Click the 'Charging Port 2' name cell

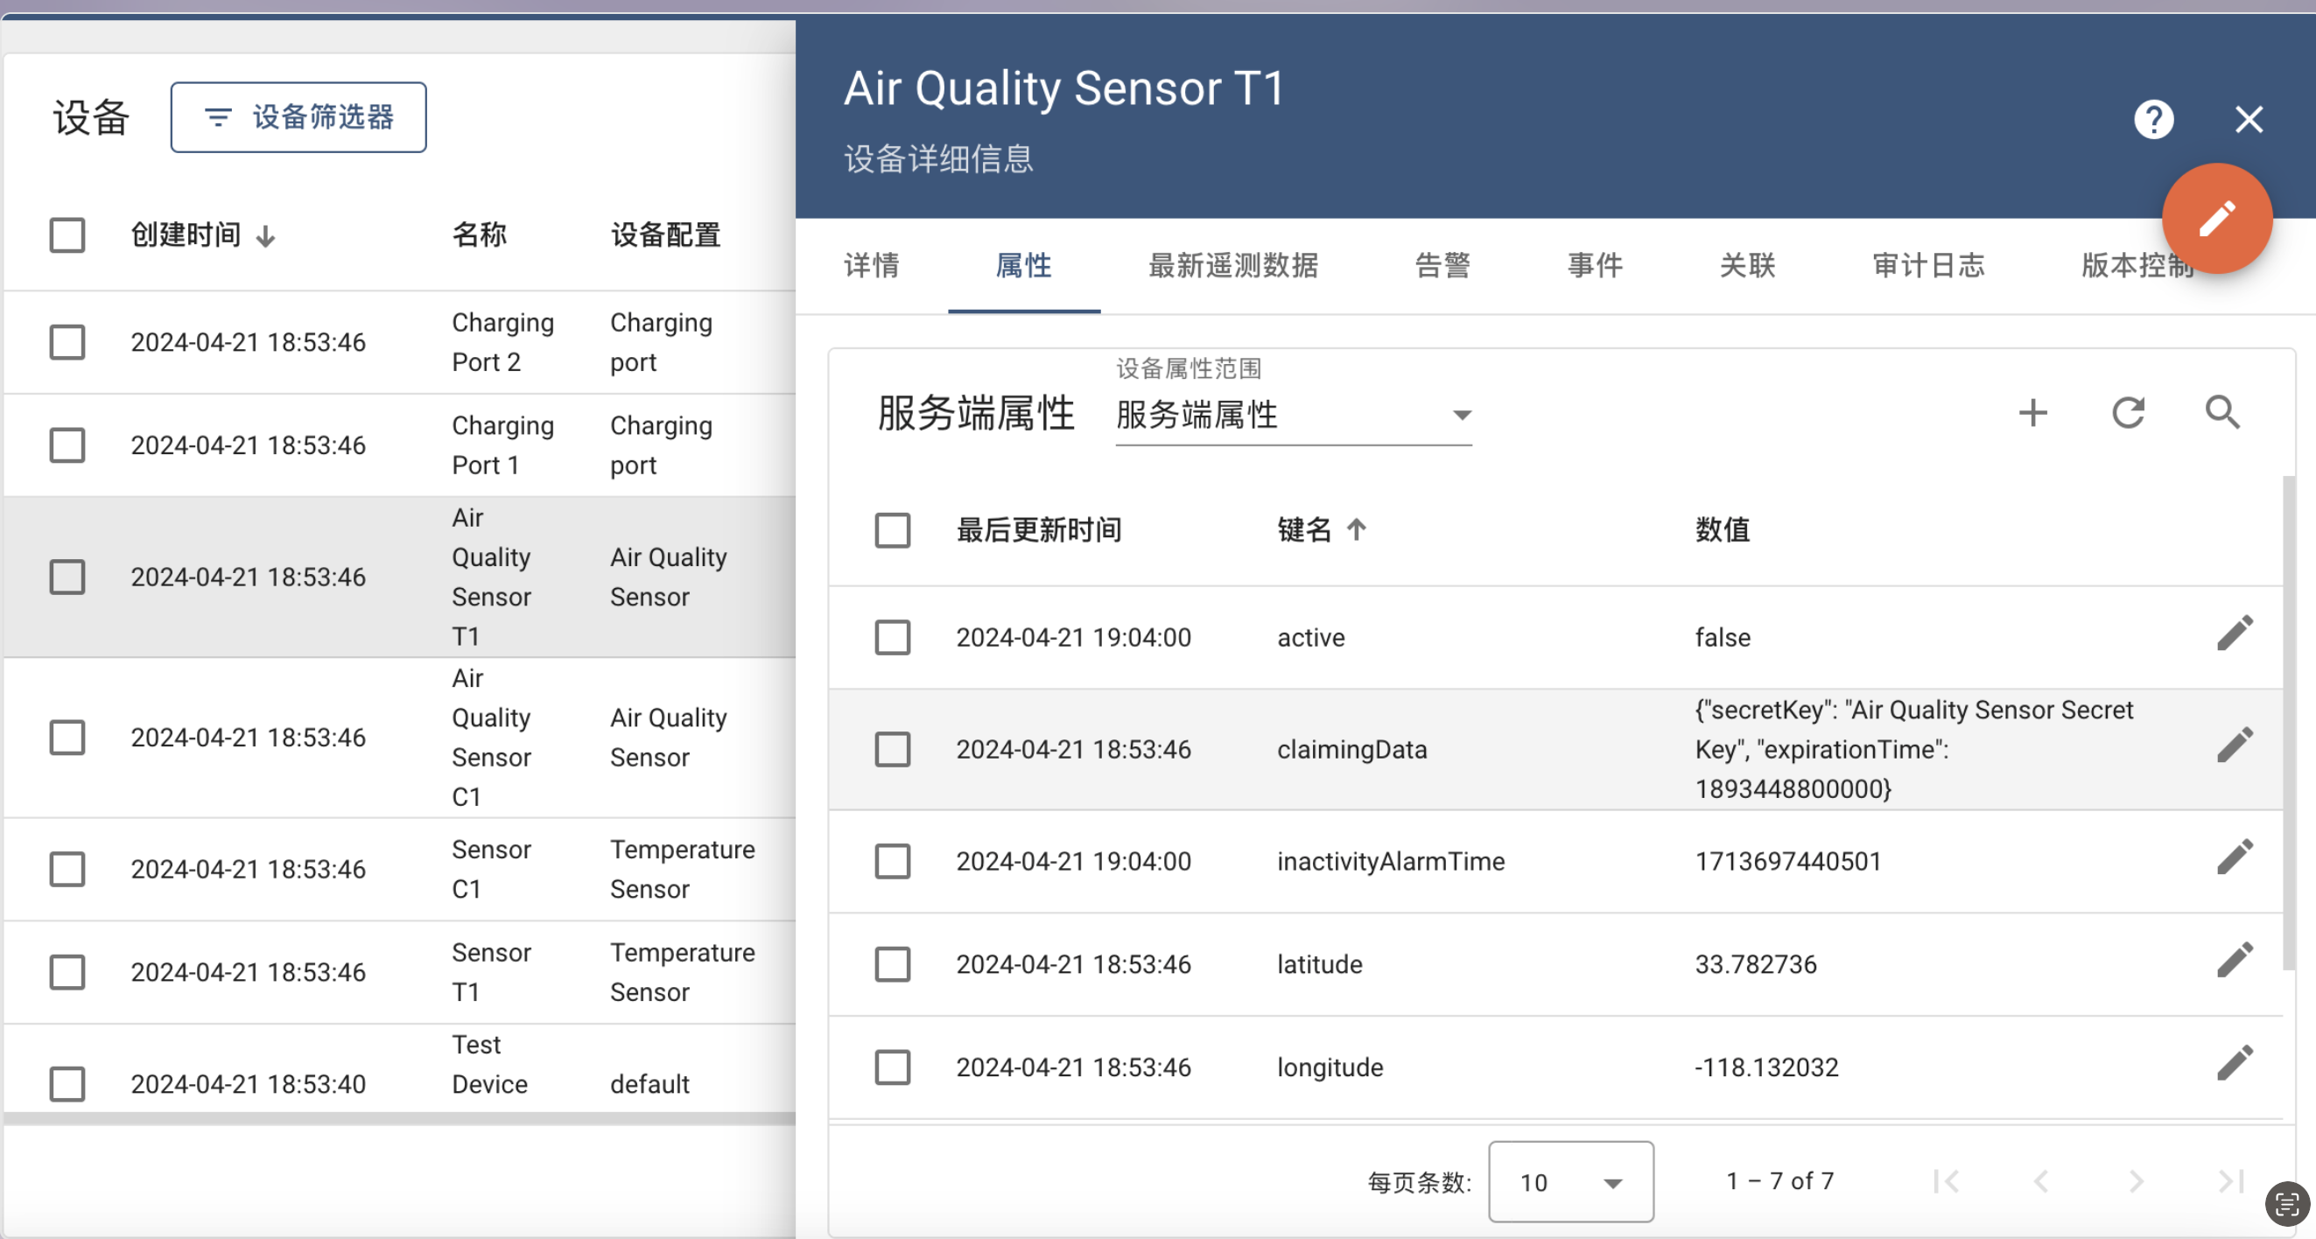[502, 342]
